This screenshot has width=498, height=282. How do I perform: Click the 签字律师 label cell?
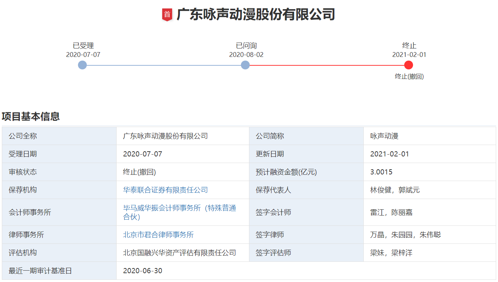click(x=306, y=235)
